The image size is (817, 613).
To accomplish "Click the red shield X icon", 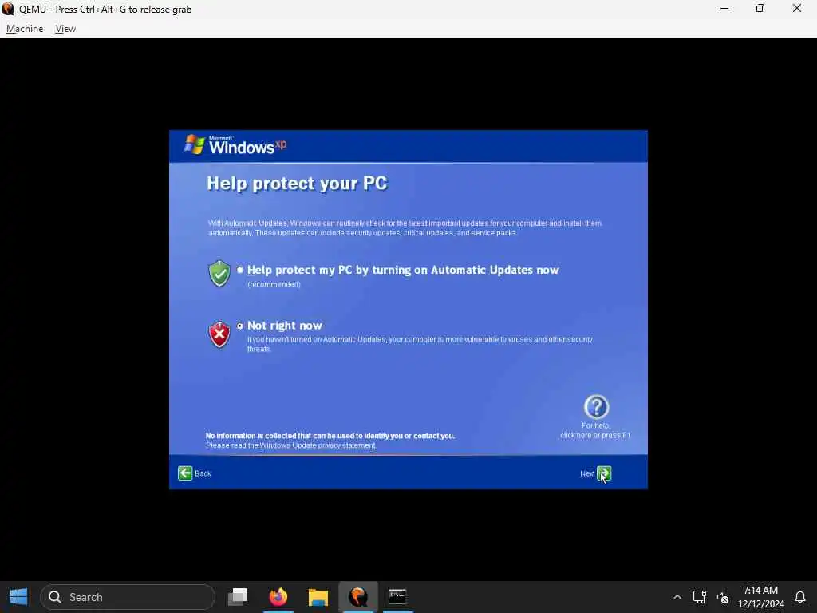I will [219, 334].
